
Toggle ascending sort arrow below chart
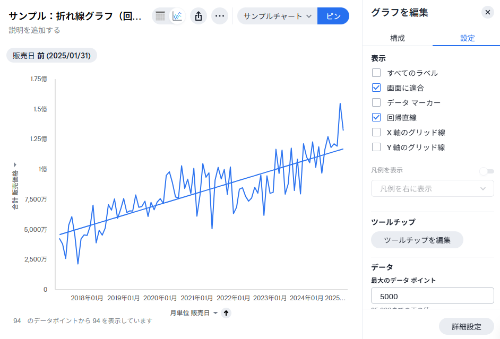tap(226, 313)
